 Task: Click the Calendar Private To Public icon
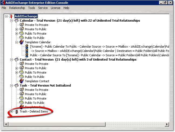pyautogui.click(x=22, y=29)
